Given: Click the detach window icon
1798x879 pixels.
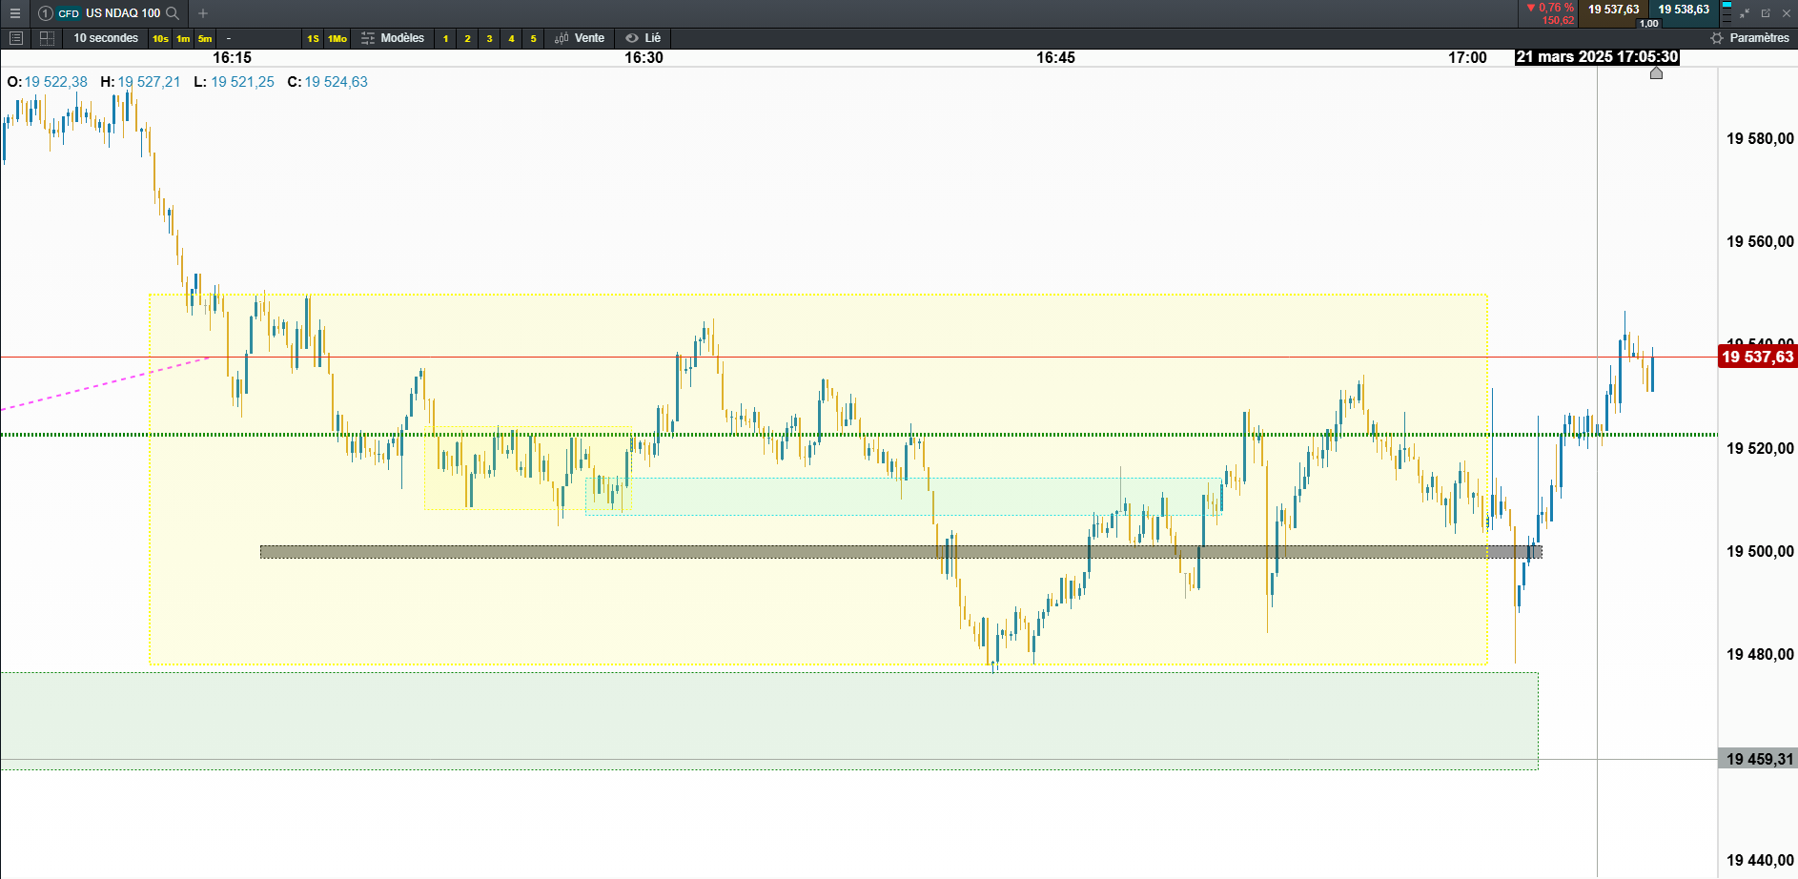Looking at the screenshot, I should tap(1766, 13).
